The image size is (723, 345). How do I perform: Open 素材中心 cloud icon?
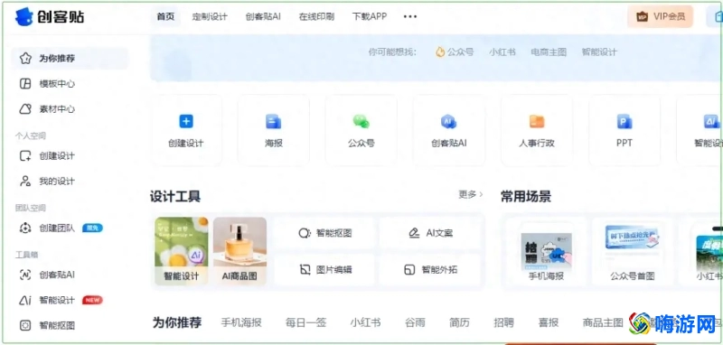click(x=25, y=109)
